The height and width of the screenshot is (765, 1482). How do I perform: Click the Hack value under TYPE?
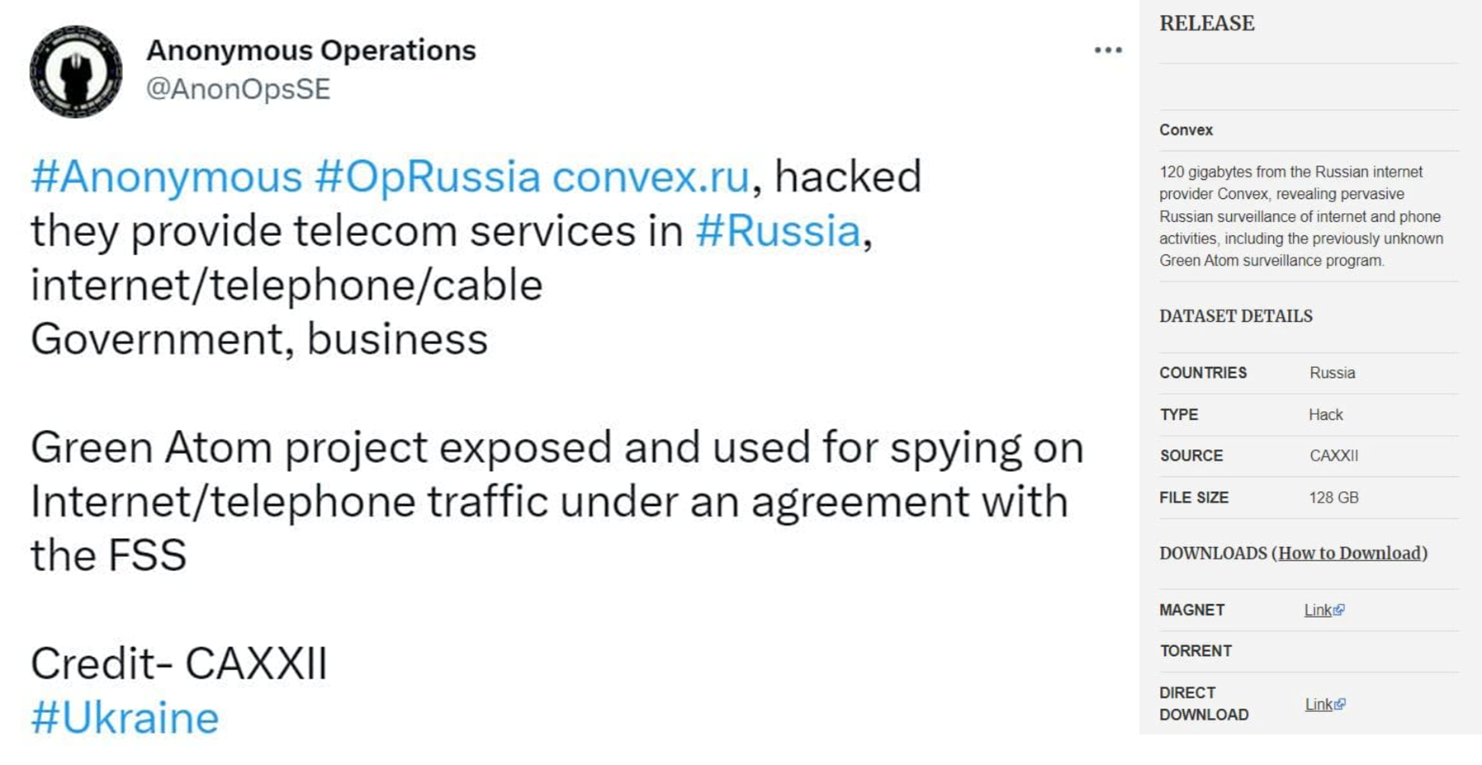pos(1325,414)
